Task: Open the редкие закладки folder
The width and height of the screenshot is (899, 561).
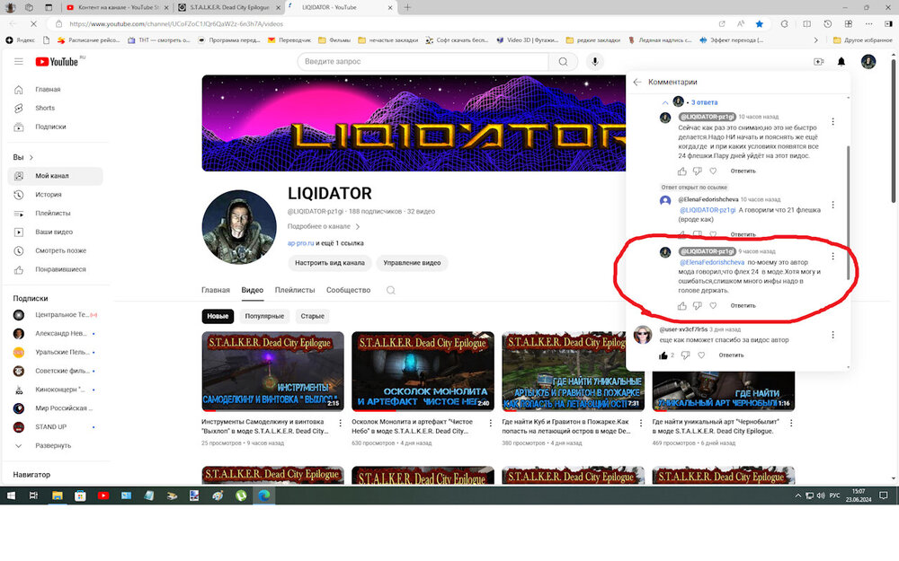Action: pyautogui.click(x=592, y=40)
